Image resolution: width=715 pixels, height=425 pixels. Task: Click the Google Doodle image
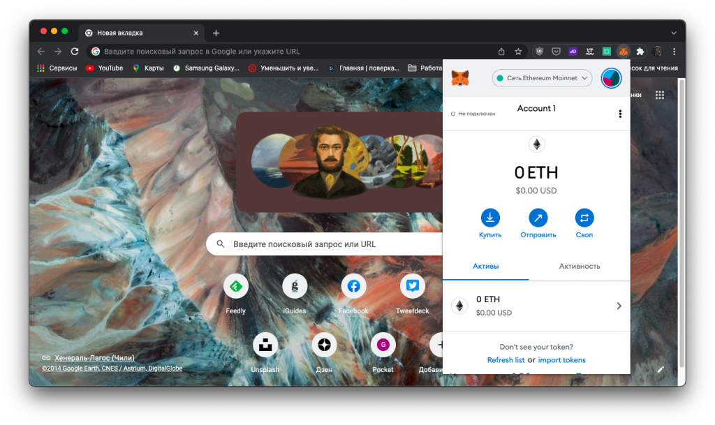[x=339, y=162]
